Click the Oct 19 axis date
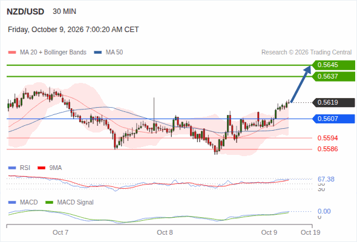The width and height of the screenshot is (357, 242). point(310,232)
